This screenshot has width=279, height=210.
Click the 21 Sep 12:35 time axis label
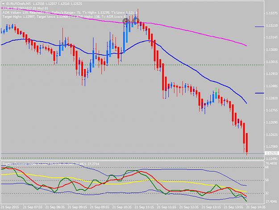click(189, 207)
